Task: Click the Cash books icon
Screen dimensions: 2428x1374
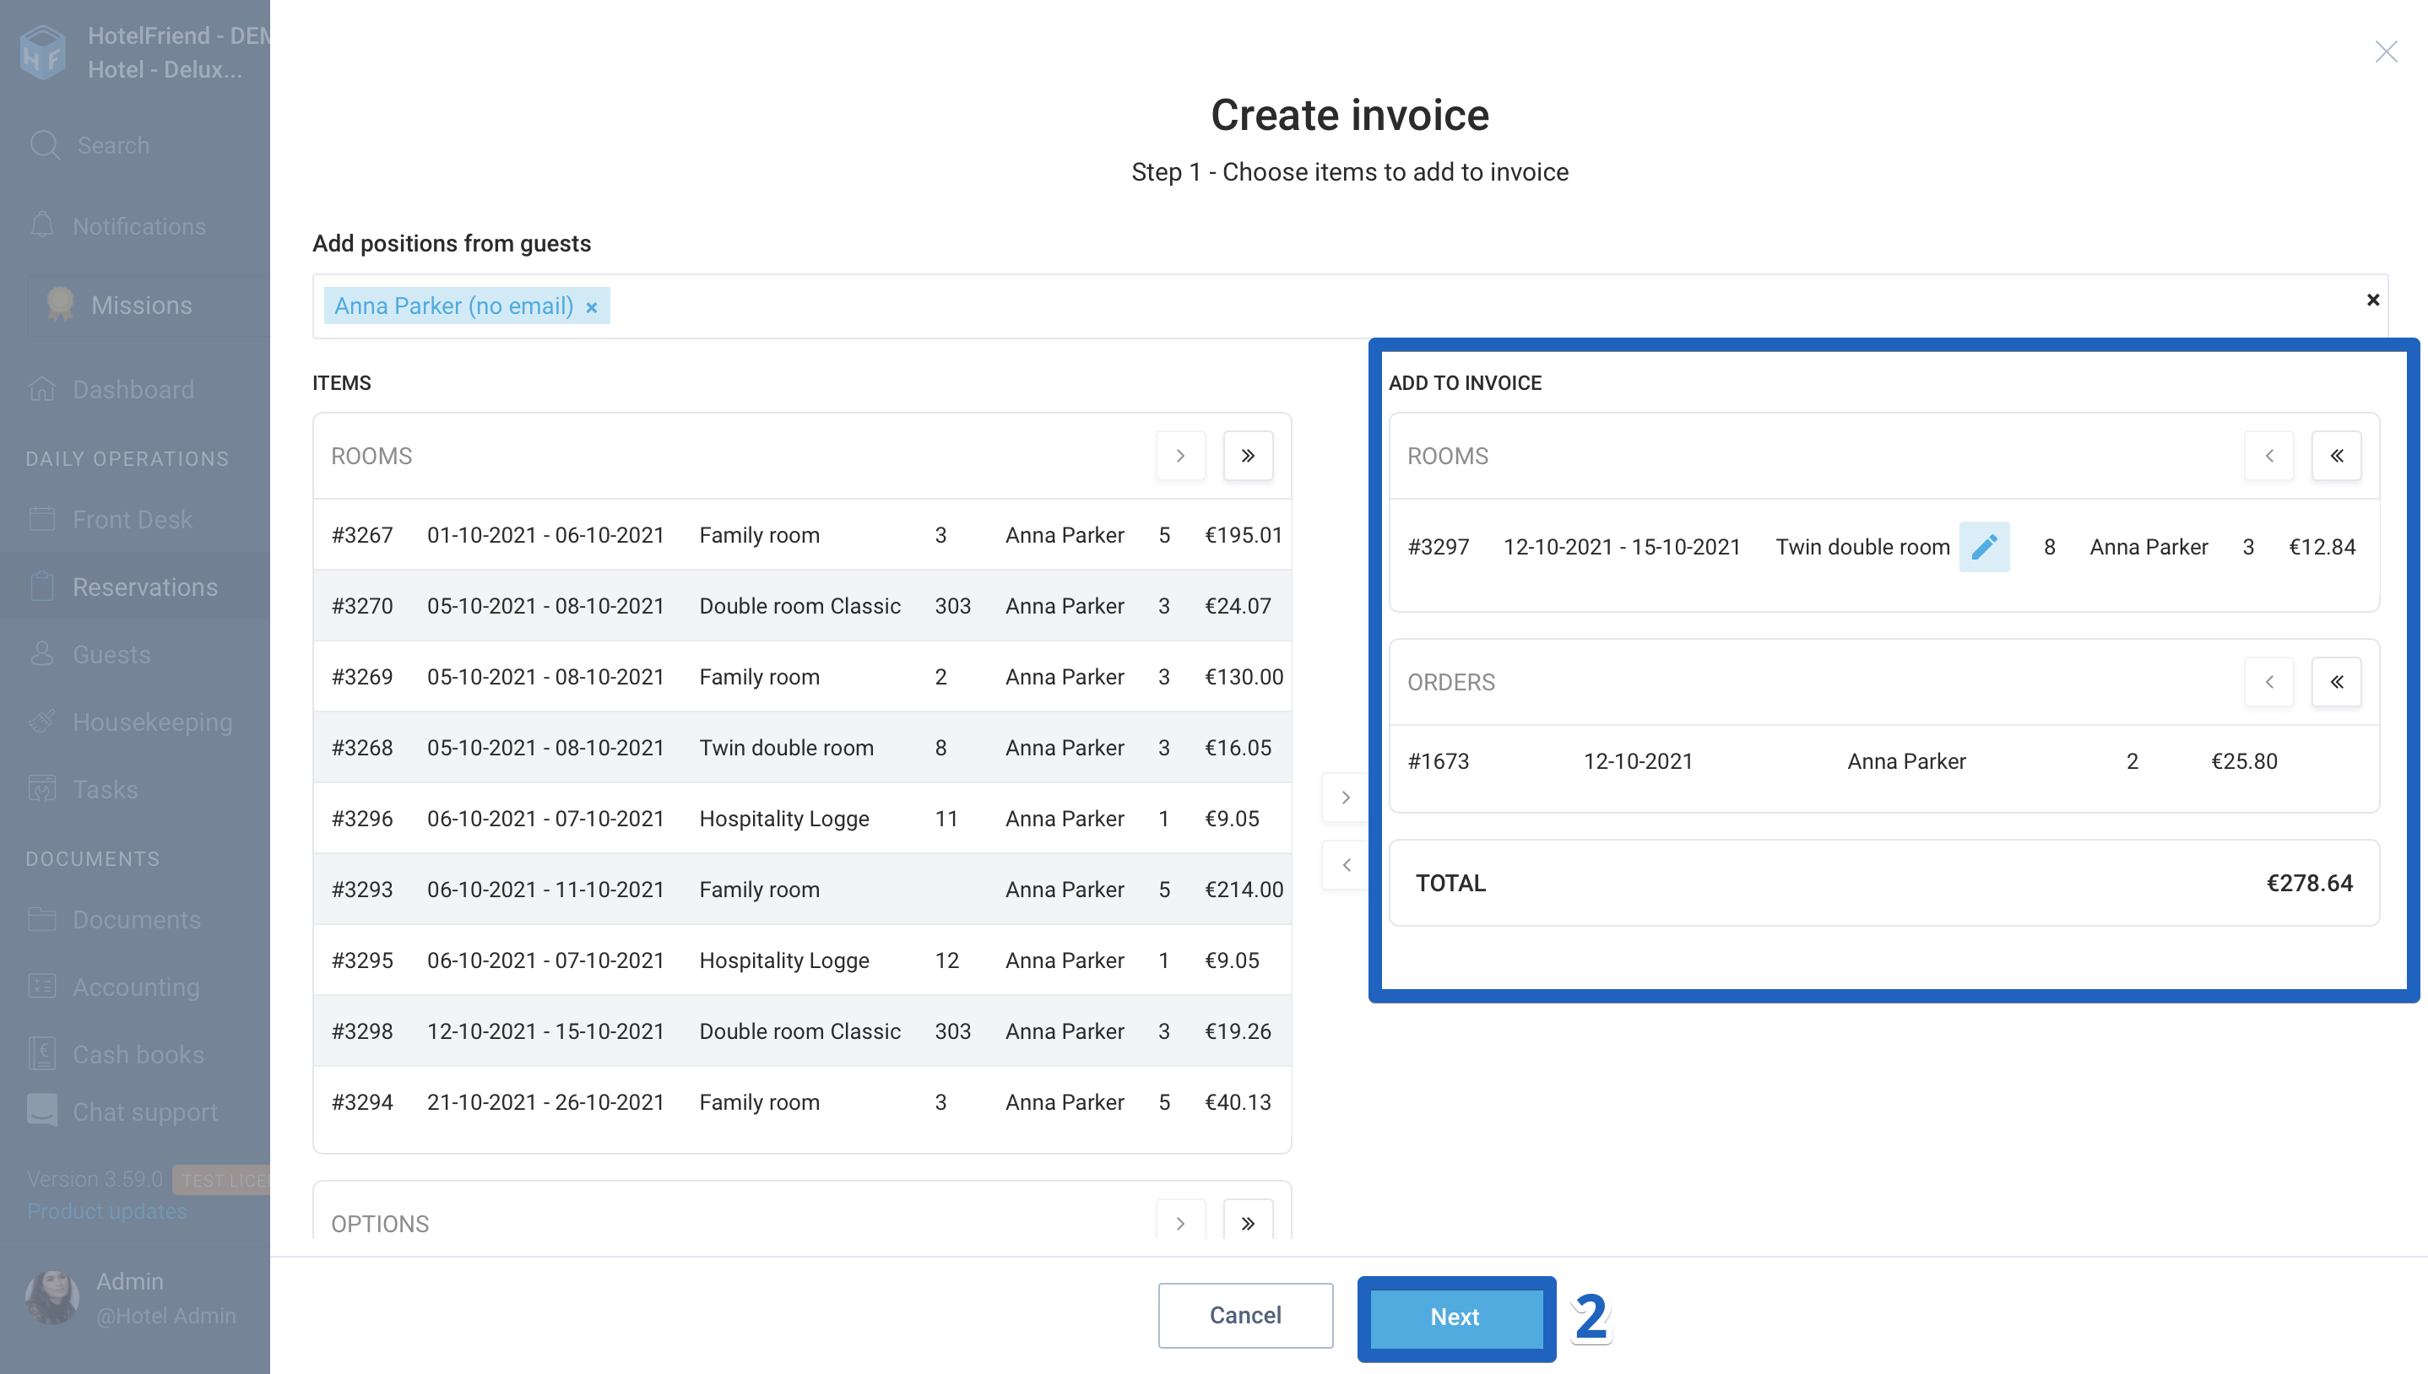Action: (x=42, y=1054)
